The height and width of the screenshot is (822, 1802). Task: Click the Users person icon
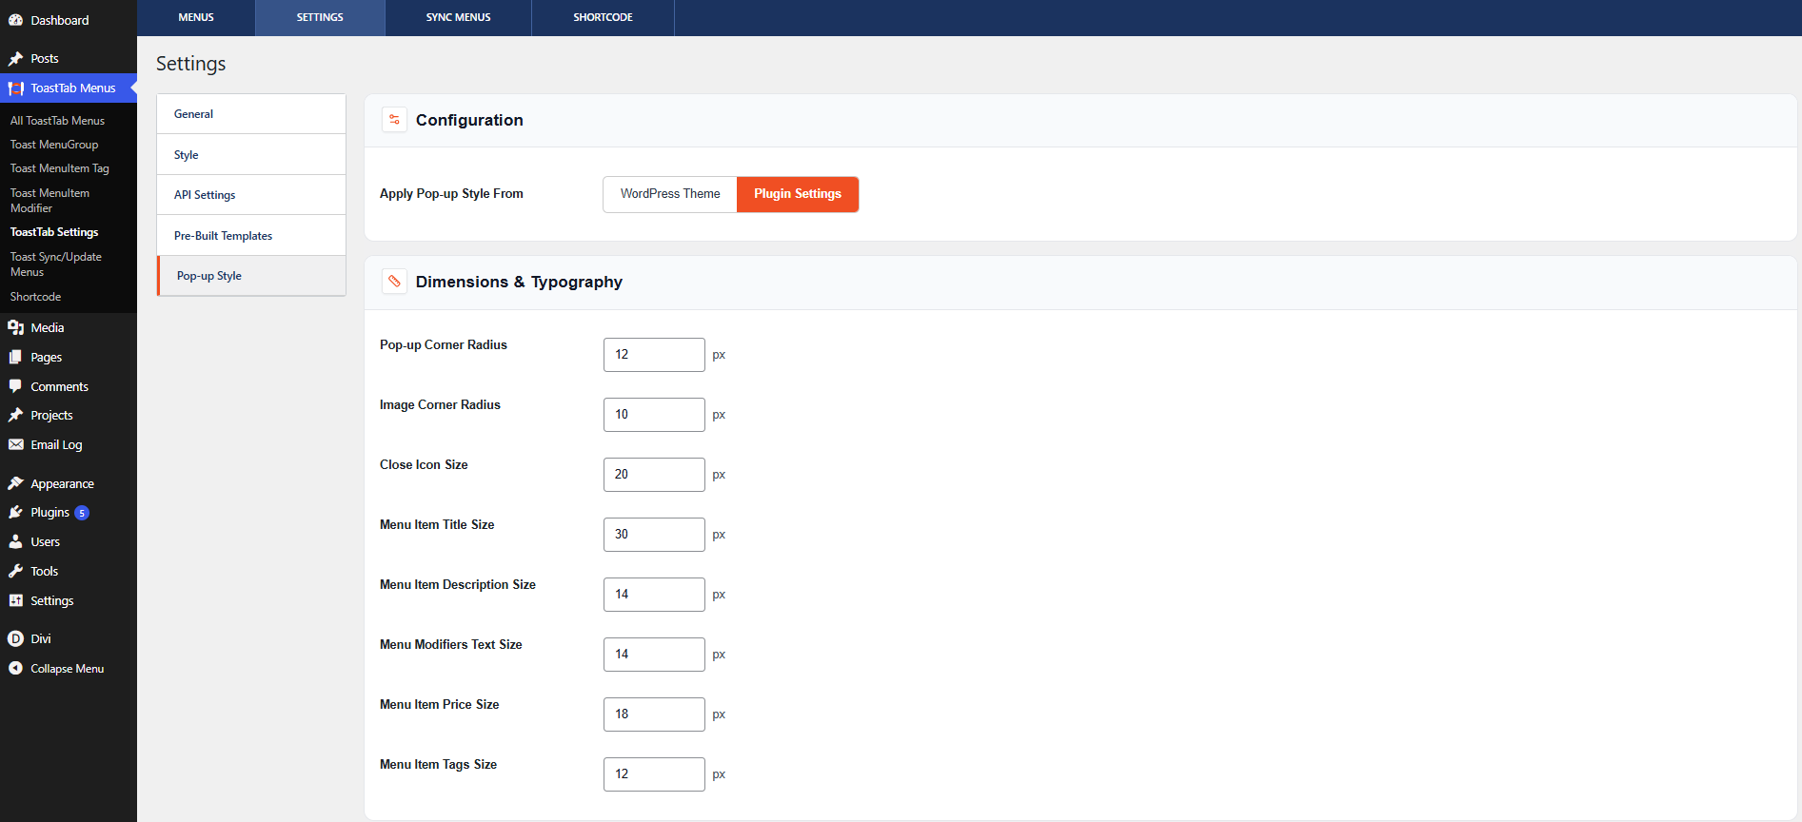point(15,541)
